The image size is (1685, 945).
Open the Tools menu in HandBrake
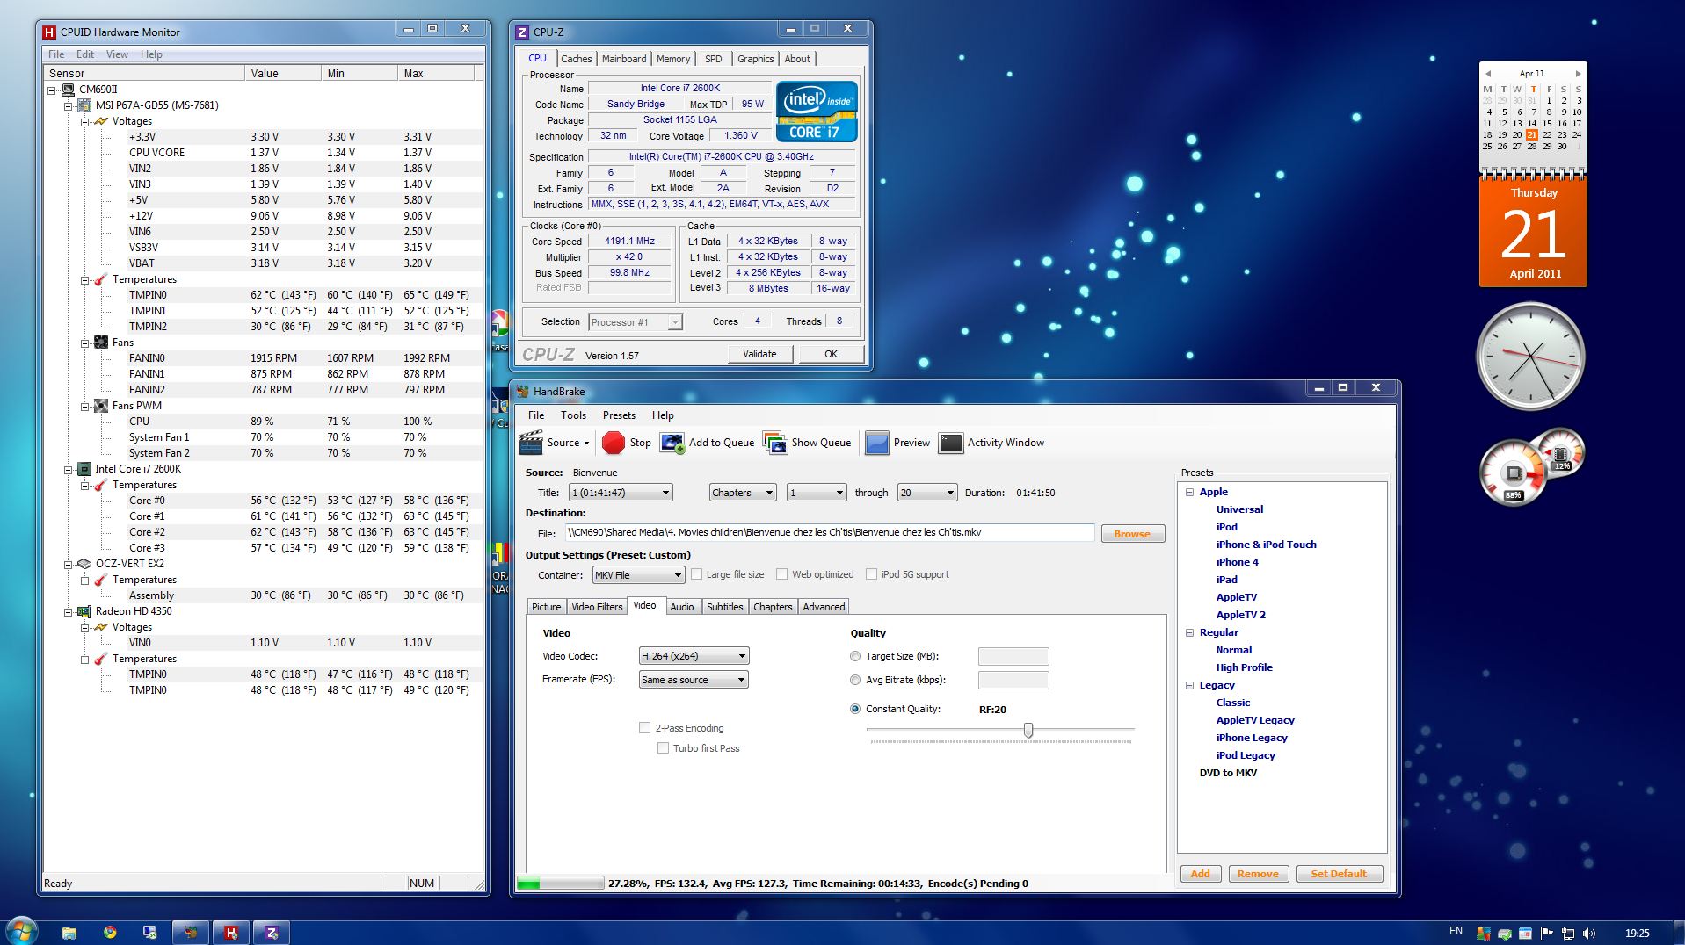coord(573,415)
